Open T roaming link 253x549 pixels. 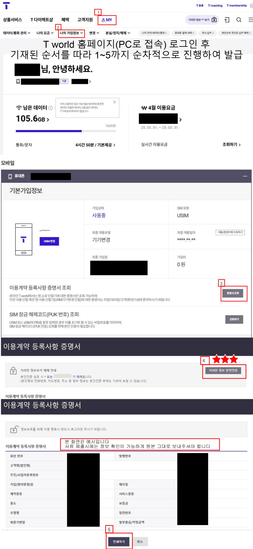[x=215, y=5]
